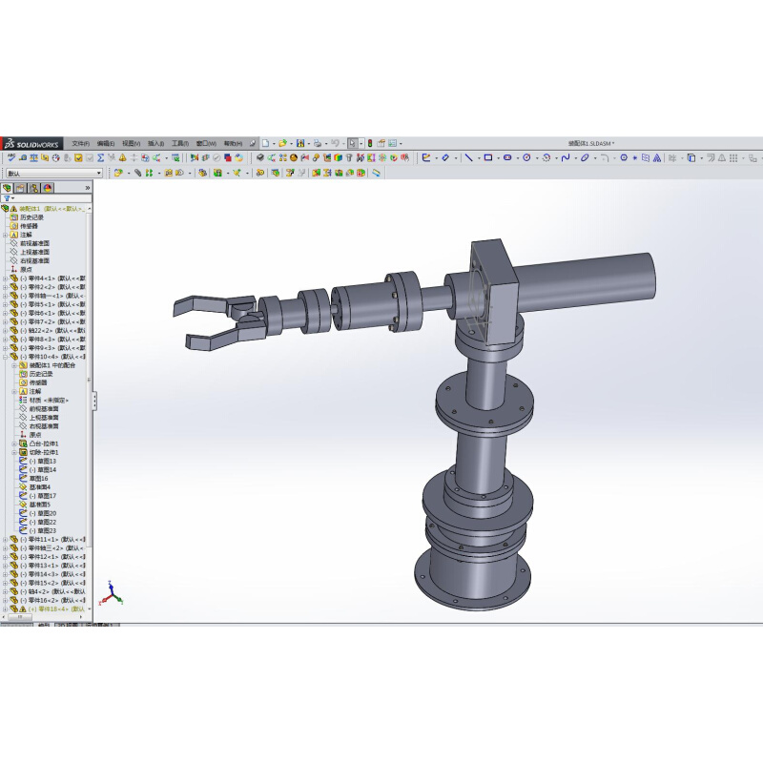This screenshot has width=763, height=763.
Task: Click the SolidWorks logo
Action: point(31,144)
